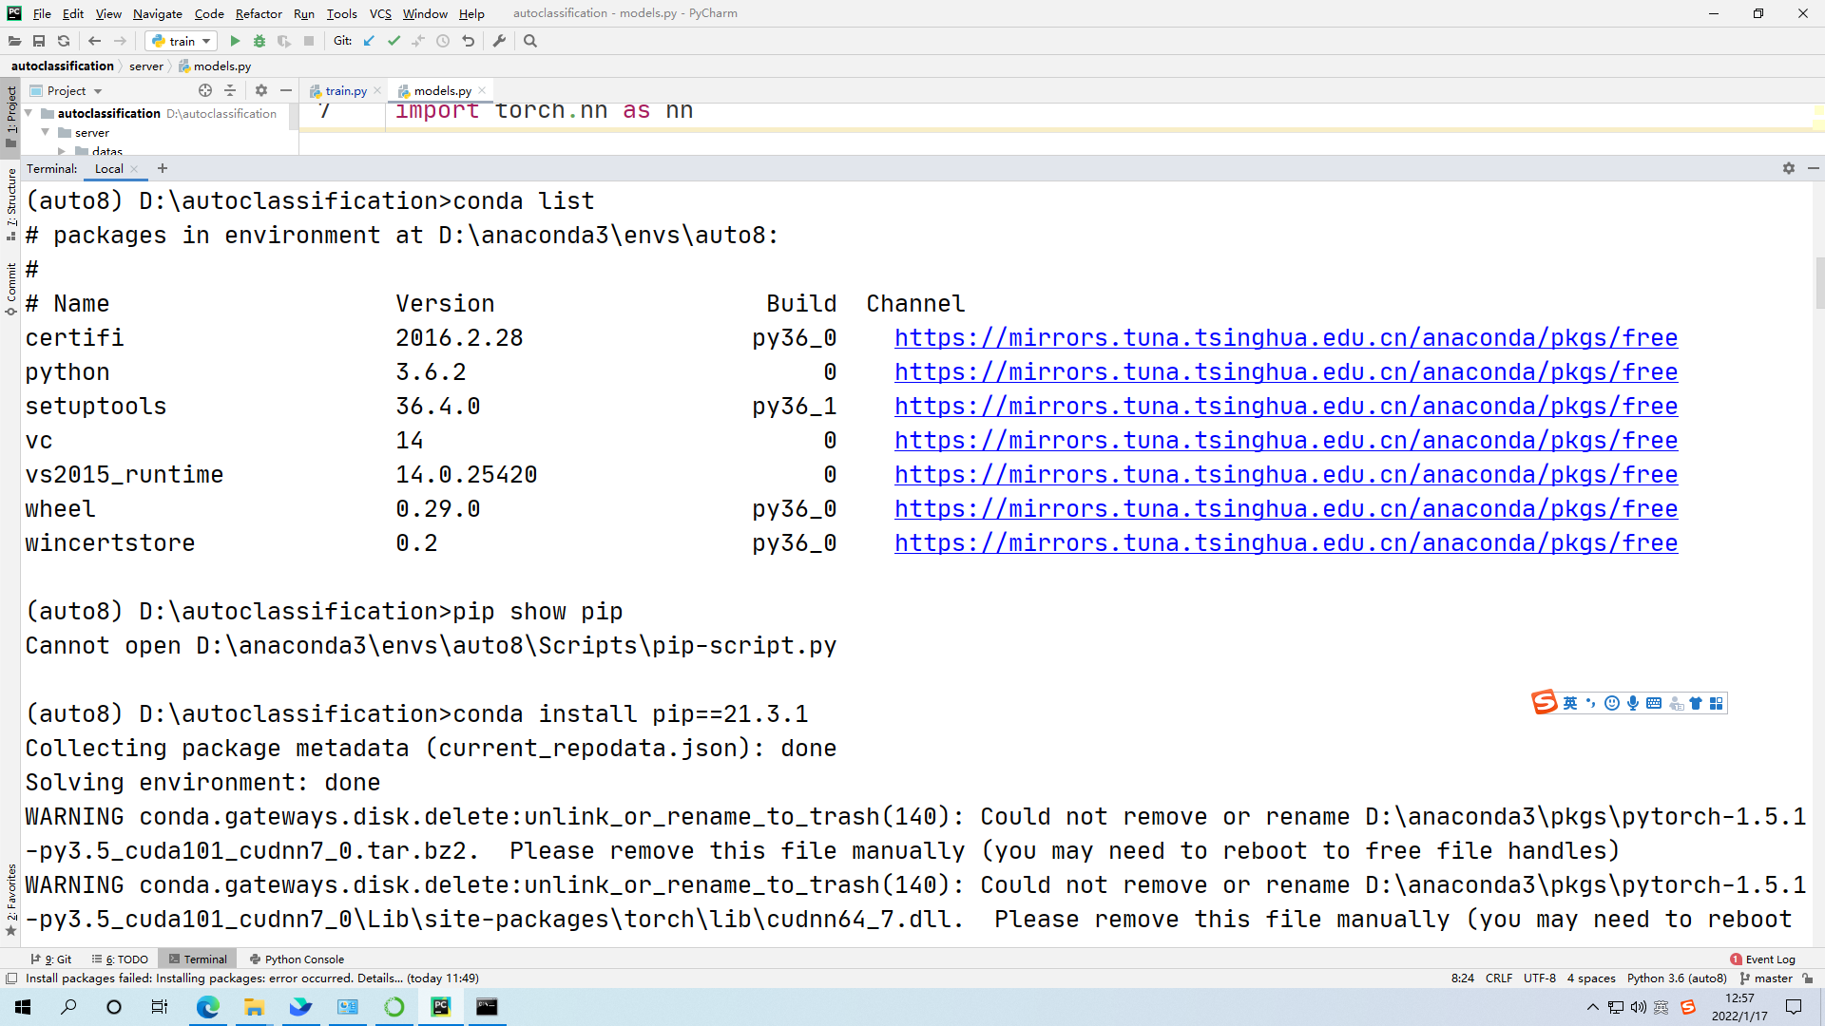Run 'train' with coverage icon
The height and width of the screenshot is (1026, 1825).
[284, 41]
